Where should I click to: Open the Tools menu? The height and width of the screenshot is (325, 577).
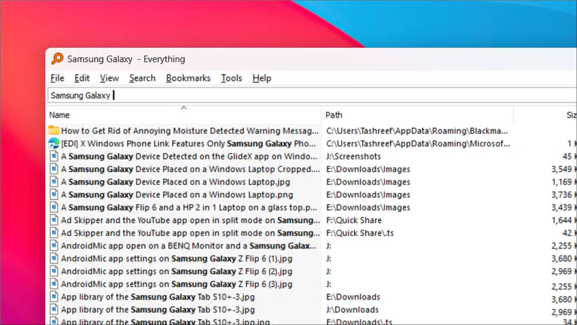231,78
